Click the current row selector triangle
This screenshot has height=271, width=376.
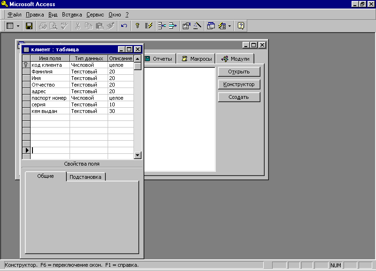[x=26, y=150]
